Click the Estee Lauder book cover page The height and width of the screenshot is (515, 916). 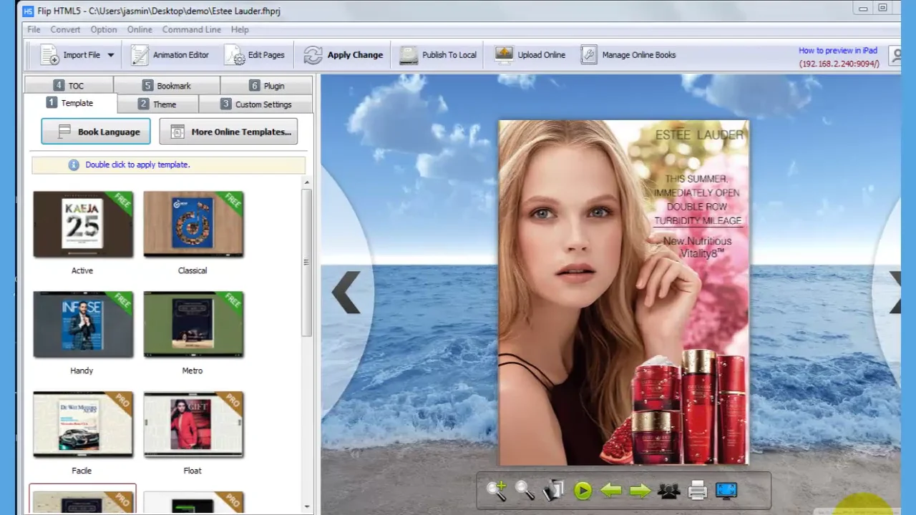[x=624, y=293]
